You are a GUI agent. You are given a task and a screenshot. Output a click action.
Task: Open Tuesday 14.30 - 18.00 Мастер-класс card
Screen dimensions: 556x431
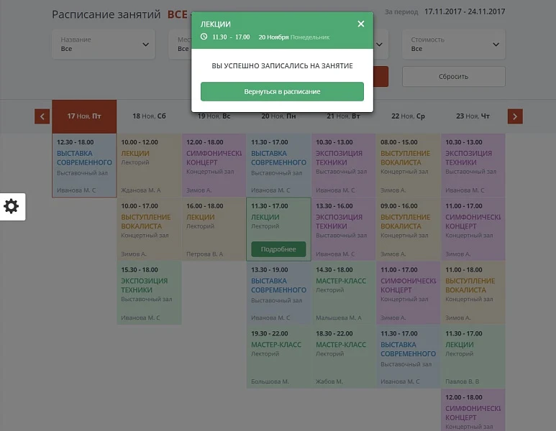pyautogui.click(x=344, y=293)
